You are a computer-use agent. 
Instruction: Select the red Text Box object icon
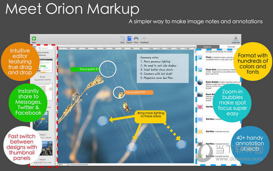point(200,107)
